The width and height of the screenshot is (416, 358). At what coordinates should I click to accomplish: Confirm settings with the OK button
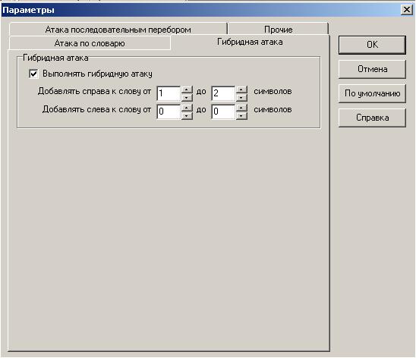[x=372, y=45]
